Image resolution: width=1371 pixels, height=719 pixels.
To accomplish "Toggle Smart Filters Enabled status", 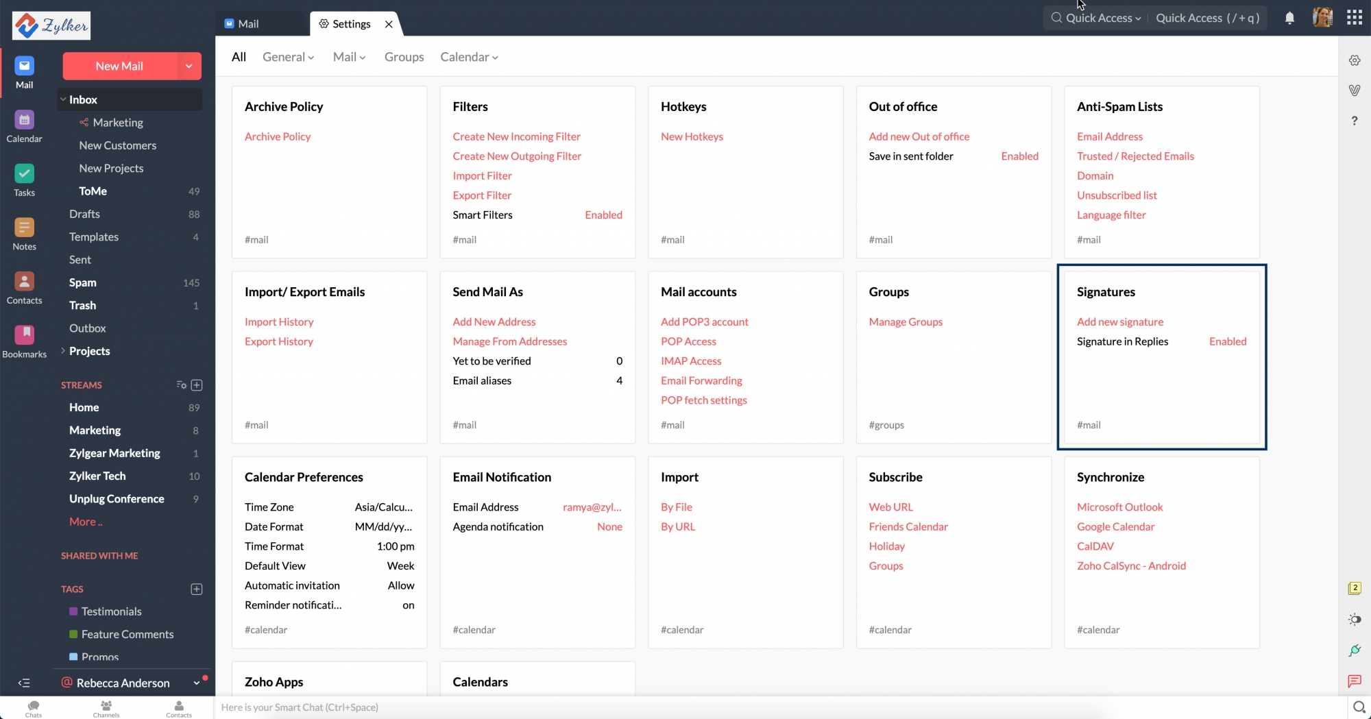I will (603, 215).
